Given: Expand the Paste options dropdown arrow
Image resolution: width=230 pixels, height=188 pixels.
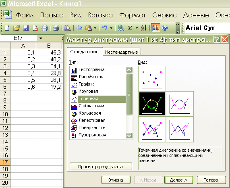Looking at the screenshot, I should coord(95,28).
